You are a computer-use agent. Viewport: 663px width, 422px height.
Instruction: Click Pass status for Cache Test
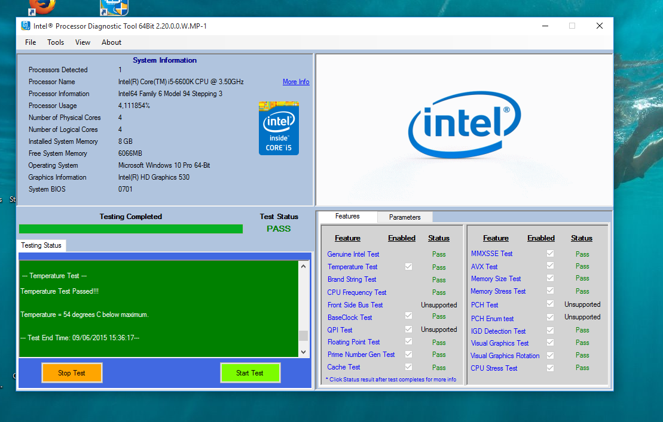pos(439,368)
